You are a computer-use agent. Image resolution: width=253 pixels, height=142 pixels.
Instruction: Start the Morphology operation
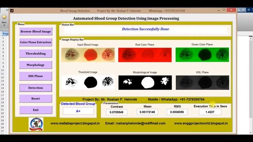pyautogui.click(x=36, y=65)
